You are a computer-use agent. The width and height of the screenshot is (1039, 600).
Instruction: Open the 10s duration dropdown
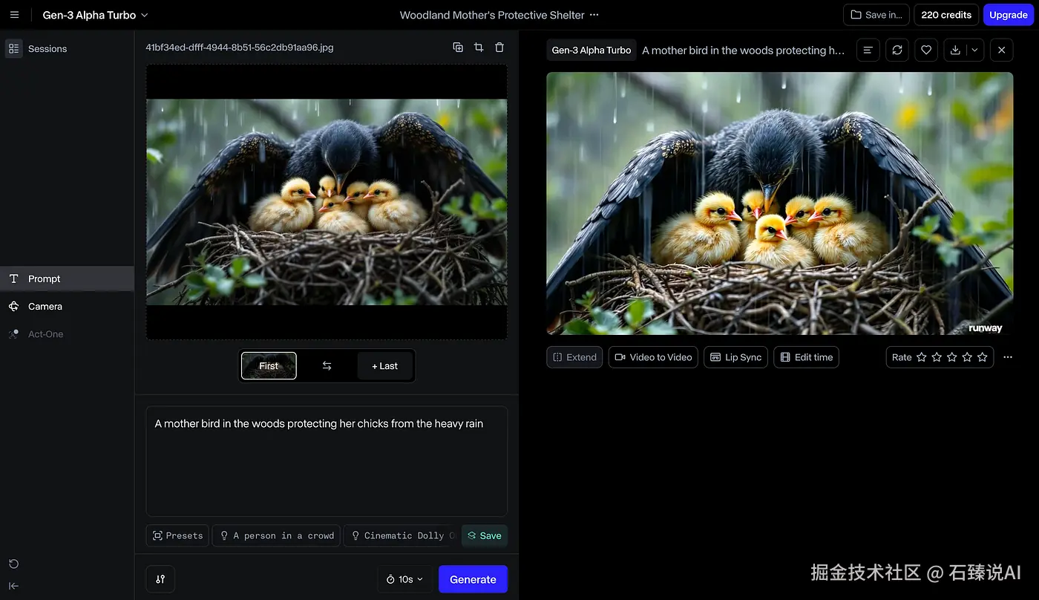405,579
